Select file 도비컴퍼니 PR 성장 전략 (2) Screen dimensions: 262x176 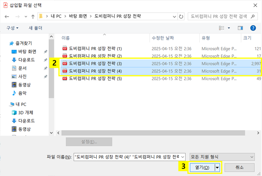pos(161,56)
